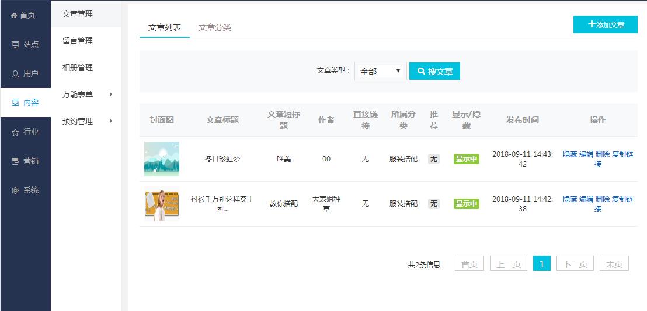This screenshot has height=311, width=647.
Task: Click the home icon beside 首页
Action: (x=13, y=15)
